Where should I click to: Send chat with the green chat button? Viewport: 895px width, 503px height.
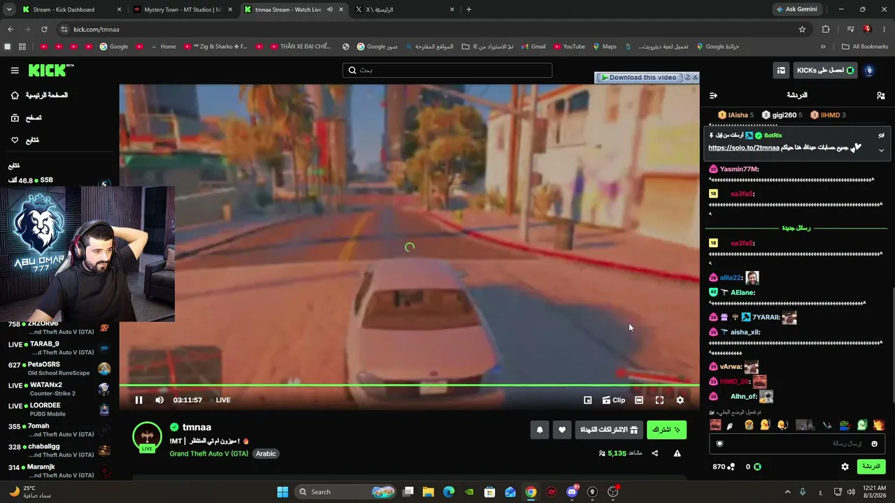871,467
